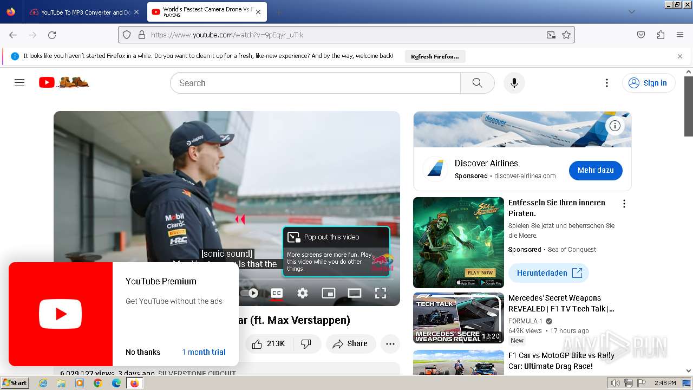The width and height of the screenshot is (693, 390).
Task: Click the Pop out this video icon
Action: [x=294, y=237]
